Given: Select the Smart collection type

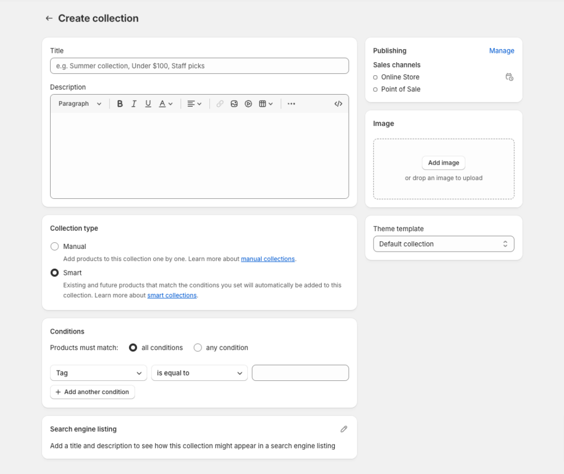Looking at the screenshot, I should 55,273.
